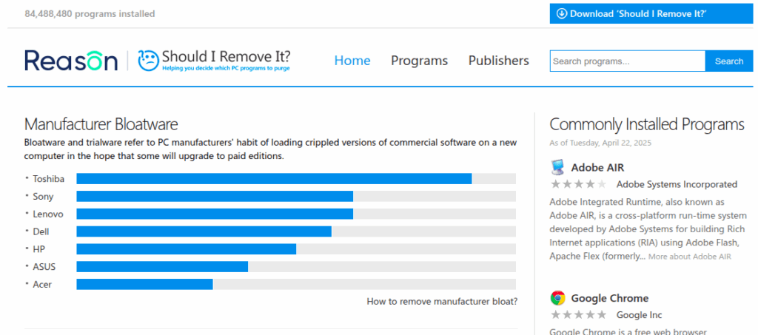Viewport: 758px width, 335px height.
Task: Open the Adobe AIR title link
Action: point(597,167)
